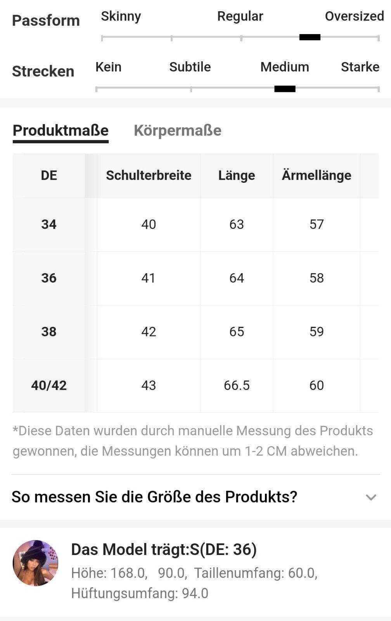Click the Strecken stretch slider marker
Image resolution: width=391 pixels, height=621 pixels.
pos(285,89)
